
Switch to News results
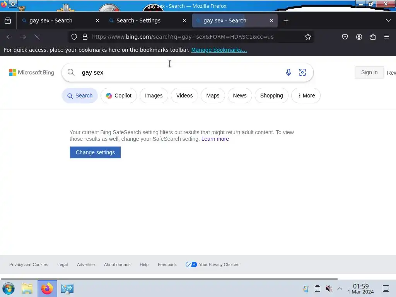240,96
